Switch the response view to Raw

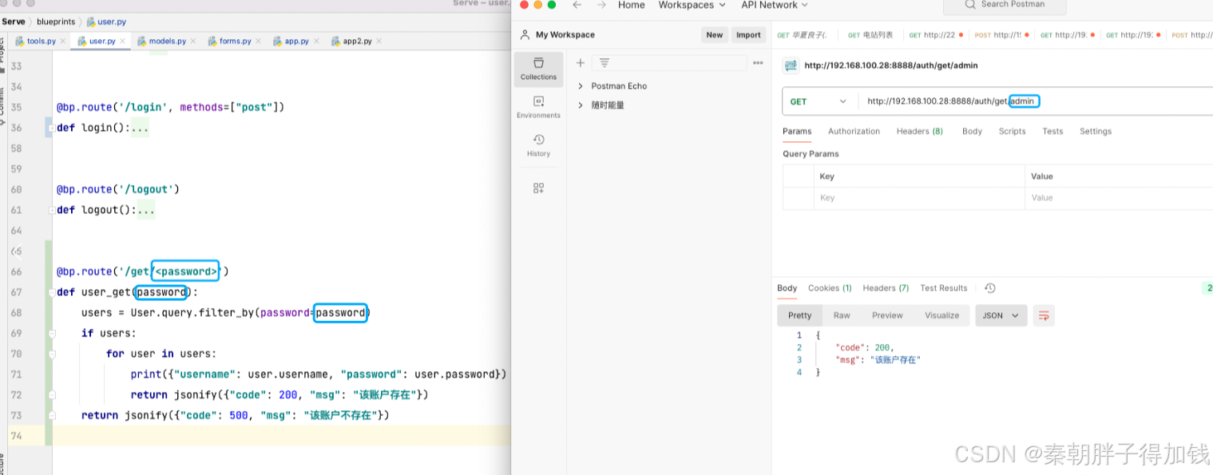(842, 315)
